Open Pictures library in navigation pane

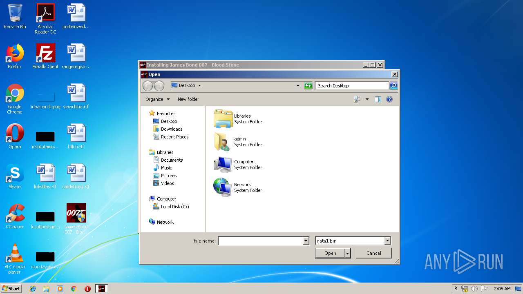[x=165, y=176]
